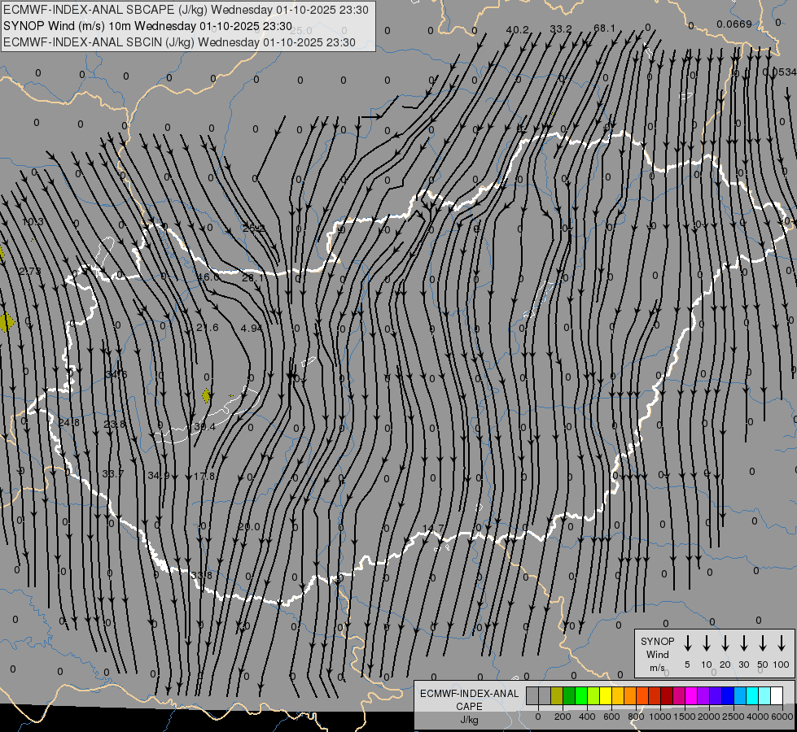
Task: Click the 68.1 value on the map
Action: tap(604, 28)
